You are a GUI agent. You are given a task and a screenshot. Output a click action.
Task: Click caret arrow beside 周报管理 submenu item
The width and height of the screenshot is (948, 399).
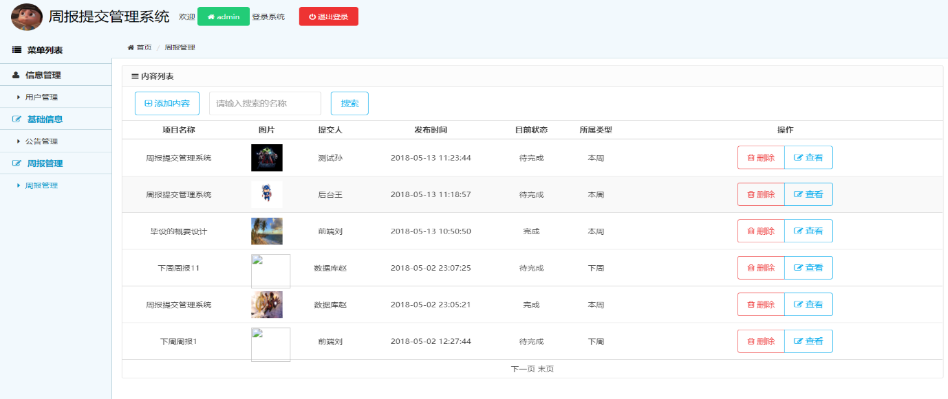[x=19, y=185]
